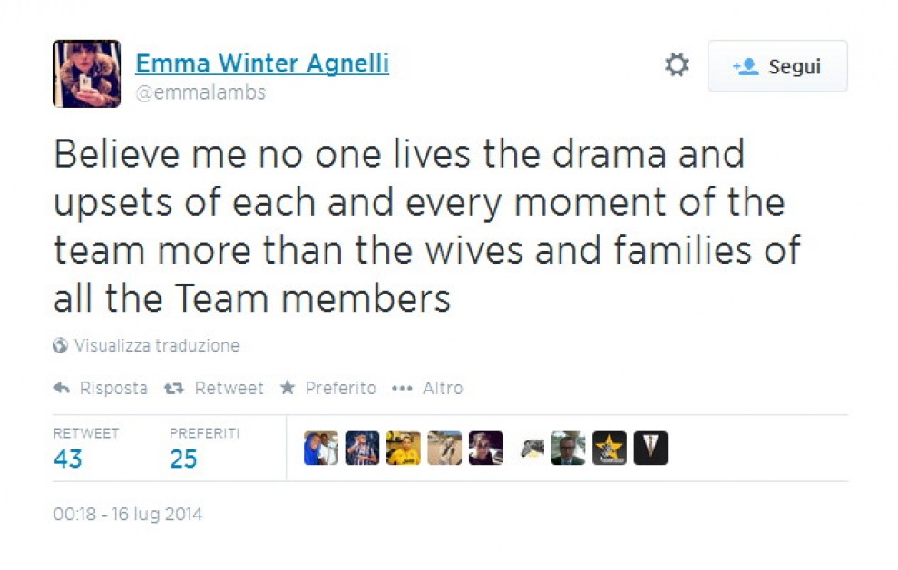This screenshot has height=570, width=898.
Task: Click the avatar with the yellow jersey
Action: (403, 449)
